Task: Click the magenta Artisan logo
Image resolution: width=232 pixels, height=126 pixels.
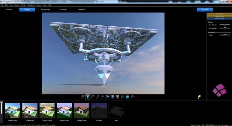Action: tap(219, 90)
